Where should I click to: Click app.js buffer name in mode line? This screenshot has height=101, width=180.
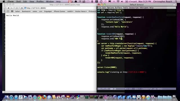coord(113,89)
